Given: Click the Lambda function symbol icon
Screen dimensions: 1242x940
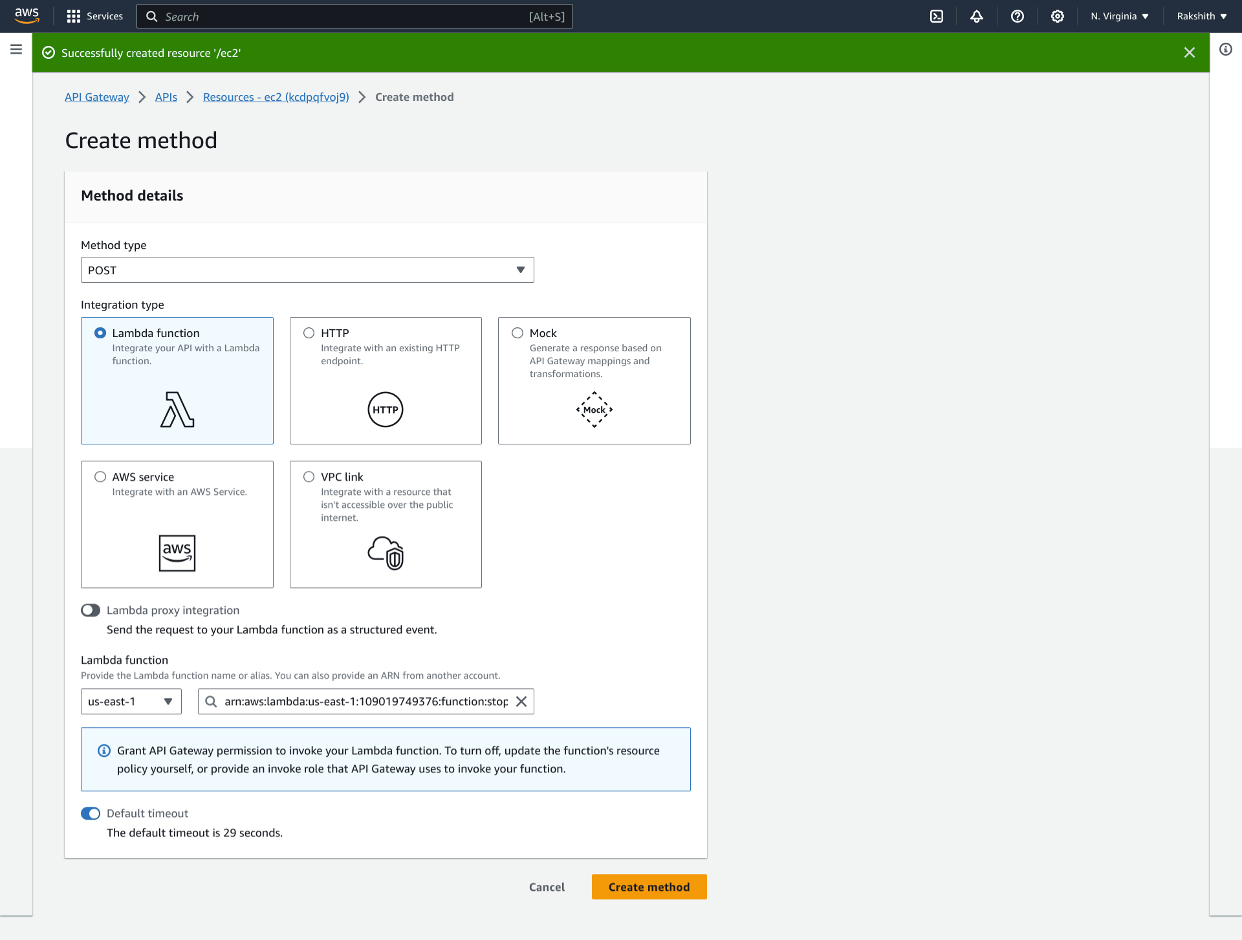Looking at the screenshot, I should (177, 410).
